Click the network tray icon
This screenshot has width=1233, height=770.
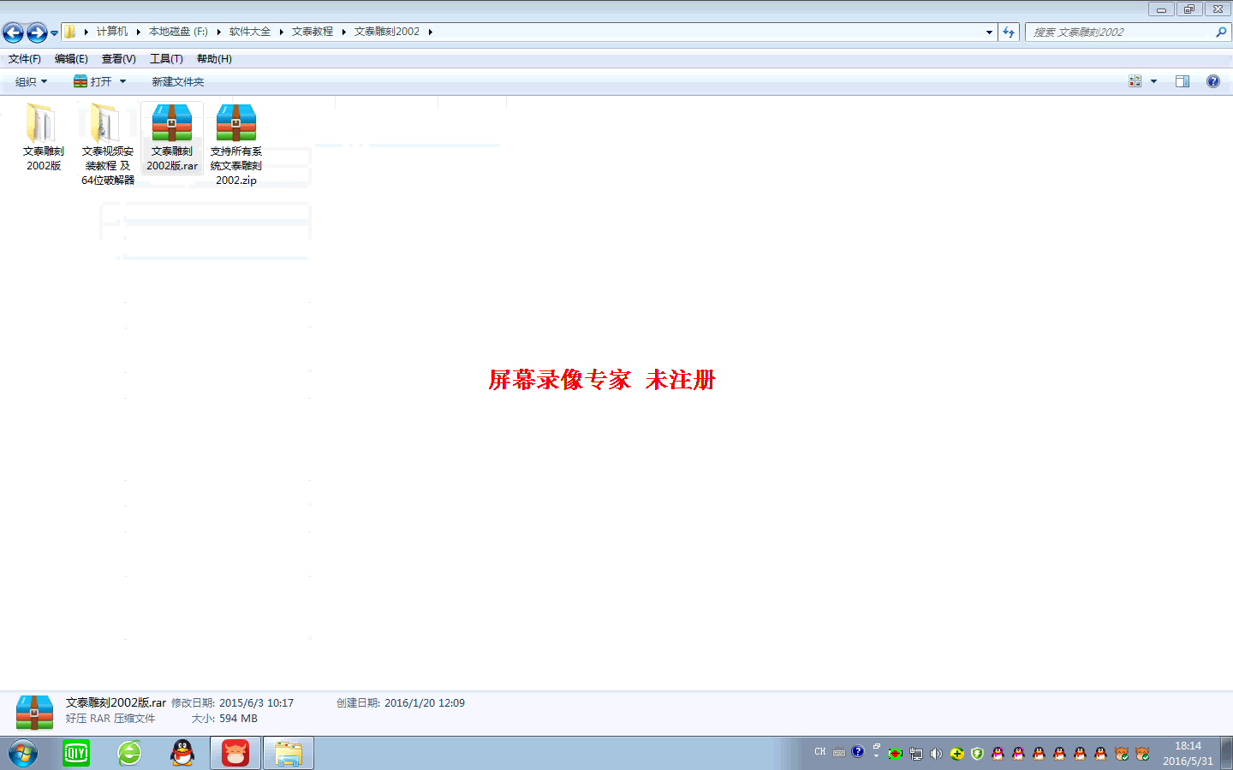[x=915, y=754]
